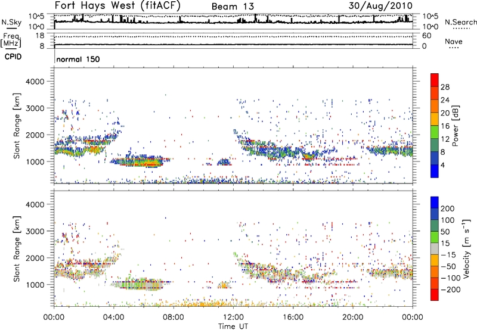Select the 'Freq. [MHz]' axis label
The width and height of the screenshot is (477, 330).
11,40
